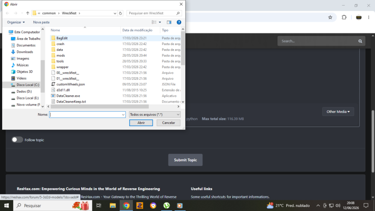Refresh the Wreckfest folder view
This screenshot has width=375, height=211.
120,13
